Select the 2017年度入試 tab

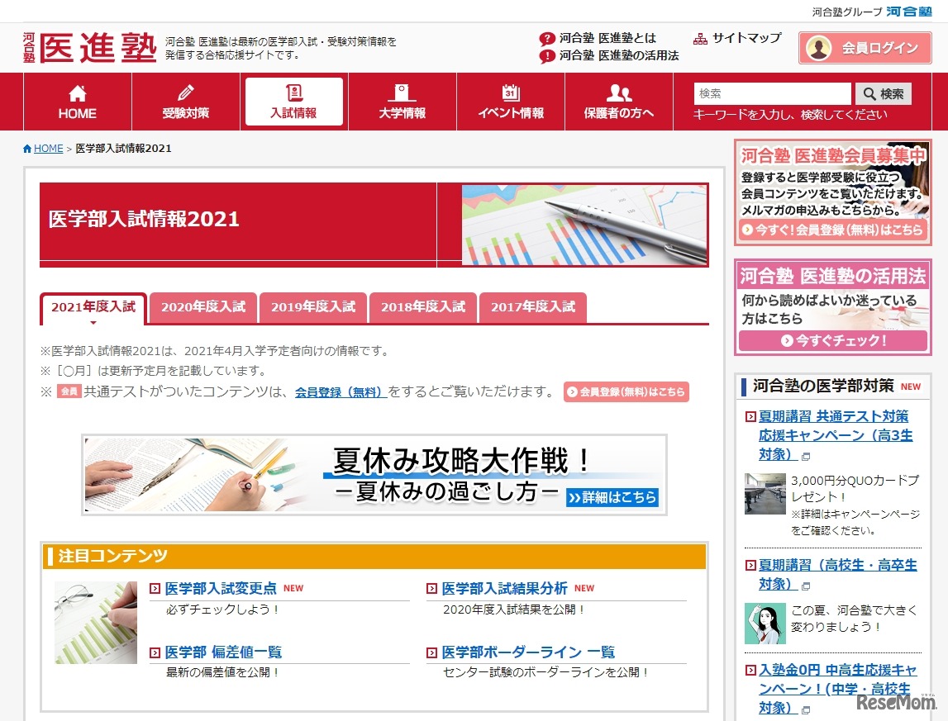(x=531, y=307)
